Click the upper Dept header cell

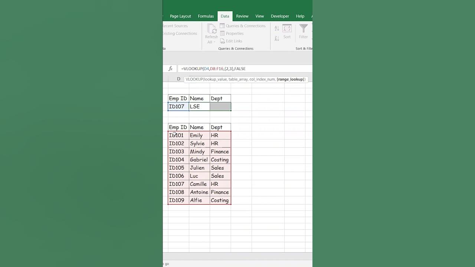pos(220,99)
